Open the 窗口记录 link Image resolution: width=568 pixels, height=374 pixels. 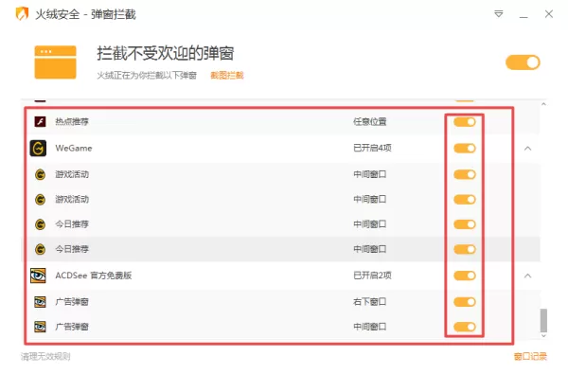(x=530, y=357)
